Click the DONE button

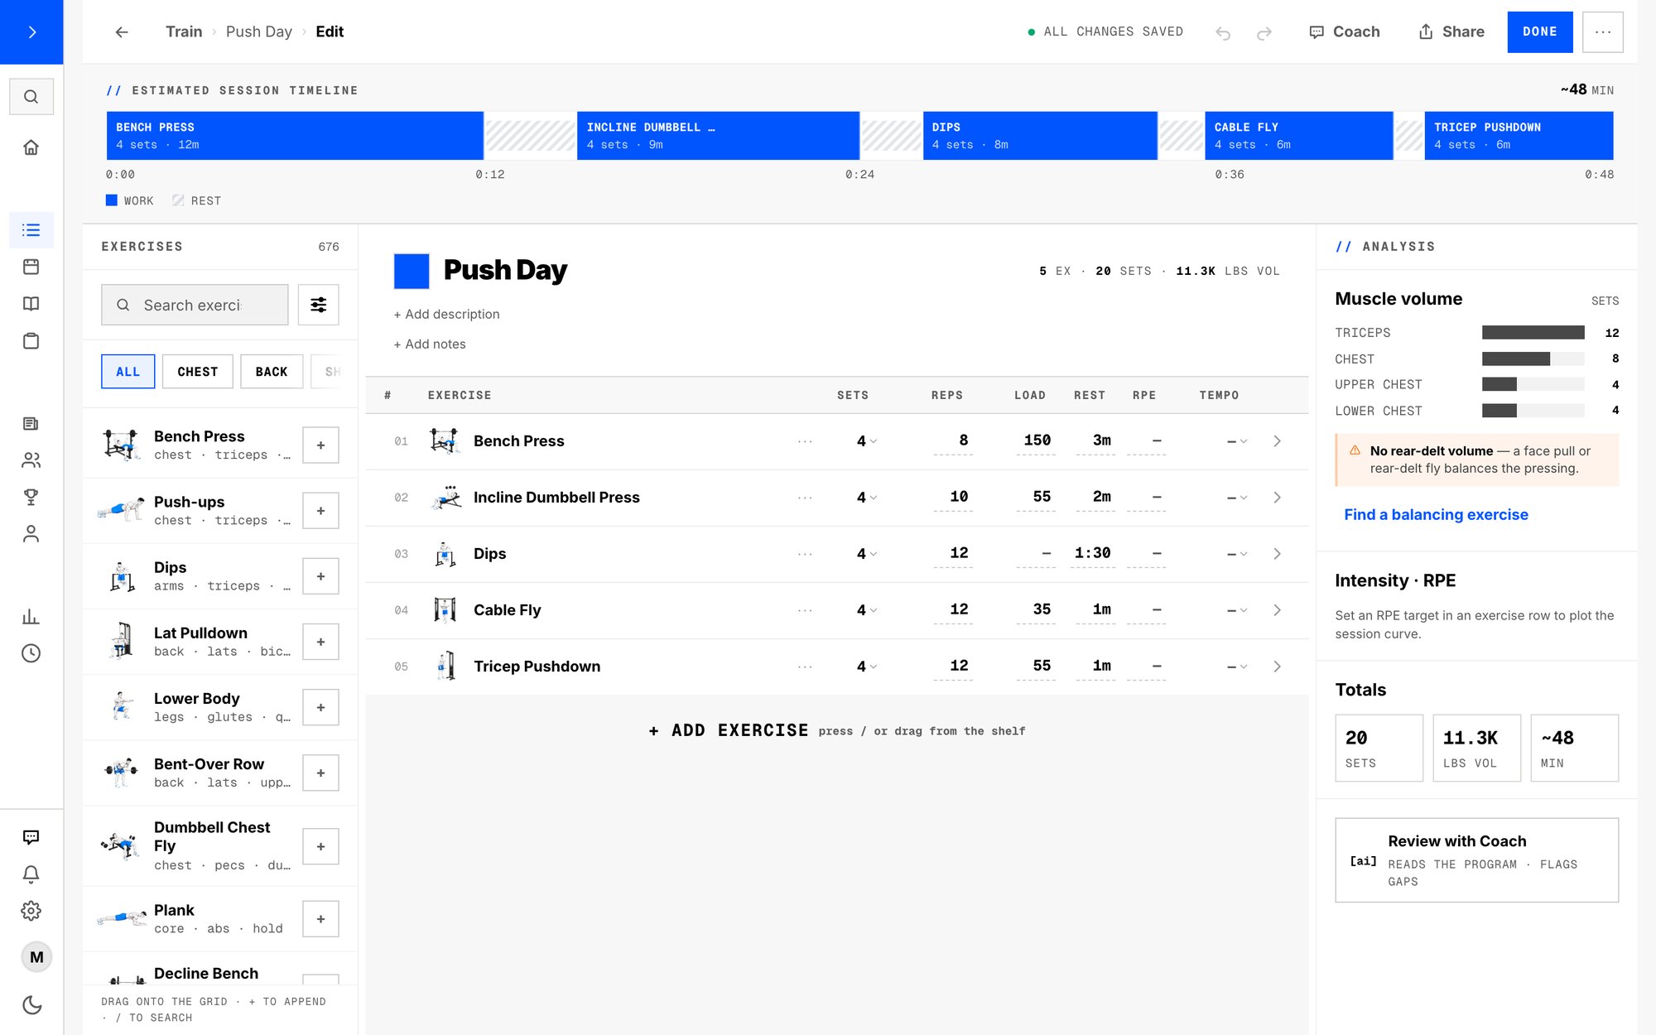(1540, 32)
